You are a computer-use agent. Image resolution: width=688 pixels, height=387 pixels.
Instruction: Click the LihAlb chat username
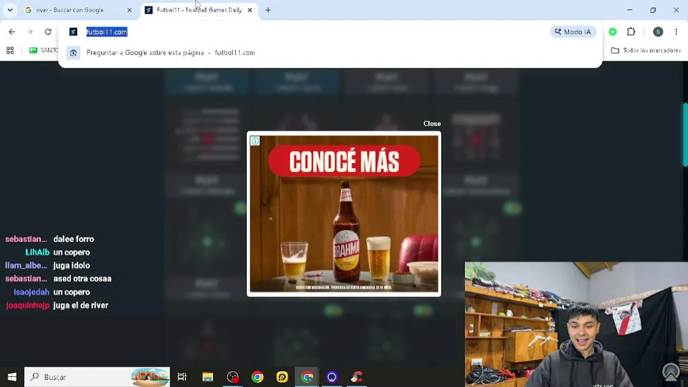pyautogui.click(x=37, y=252)
